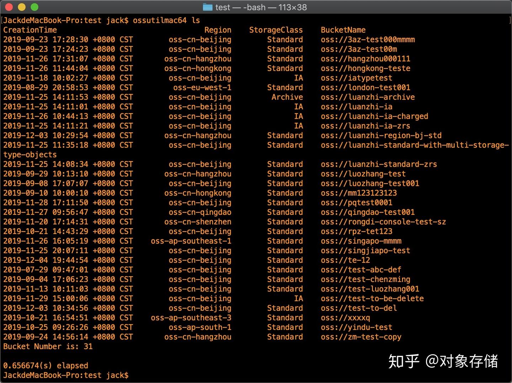Click bucket name oss://3az-test000mmmm
Screen dimensions: 512x383
368,39
